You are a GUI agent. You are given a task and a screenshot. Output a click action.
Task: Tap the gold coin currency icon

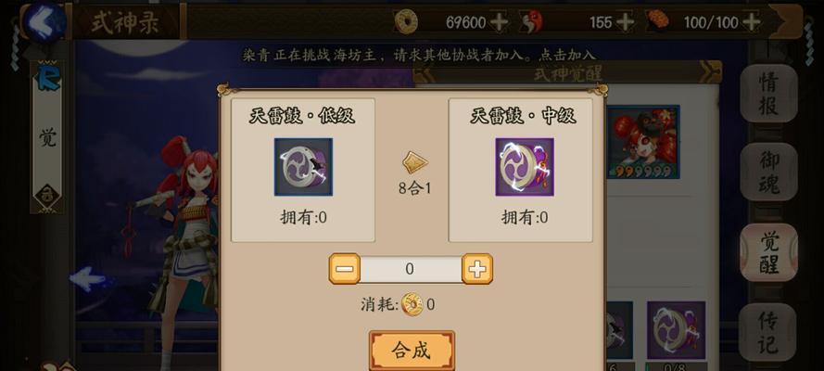(x=406, y=22)
